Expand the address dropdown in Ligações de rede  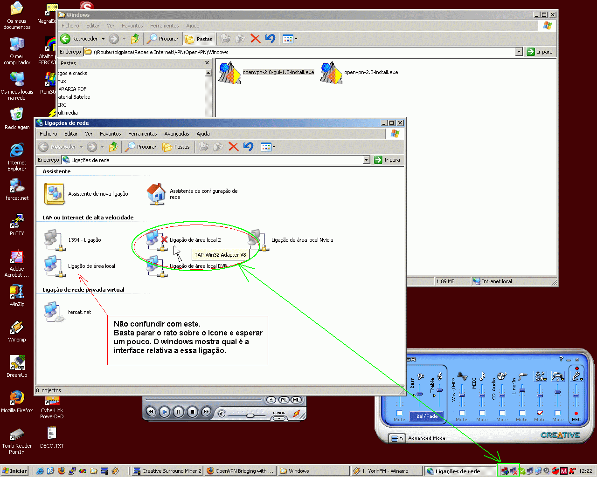point(366,160)
